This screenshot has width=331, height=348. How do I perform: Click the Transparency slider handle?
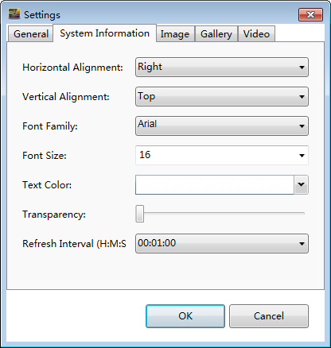click(140, 214)
